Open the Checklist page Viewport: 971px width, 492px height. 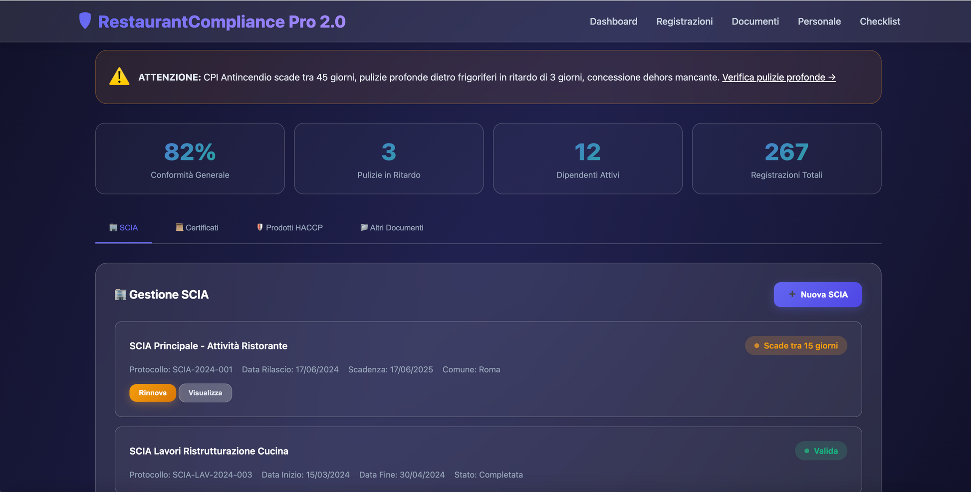click(880, 21)
